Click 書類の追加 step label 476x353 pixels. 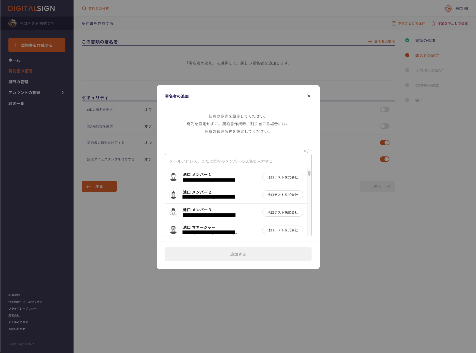pos(425,40)
